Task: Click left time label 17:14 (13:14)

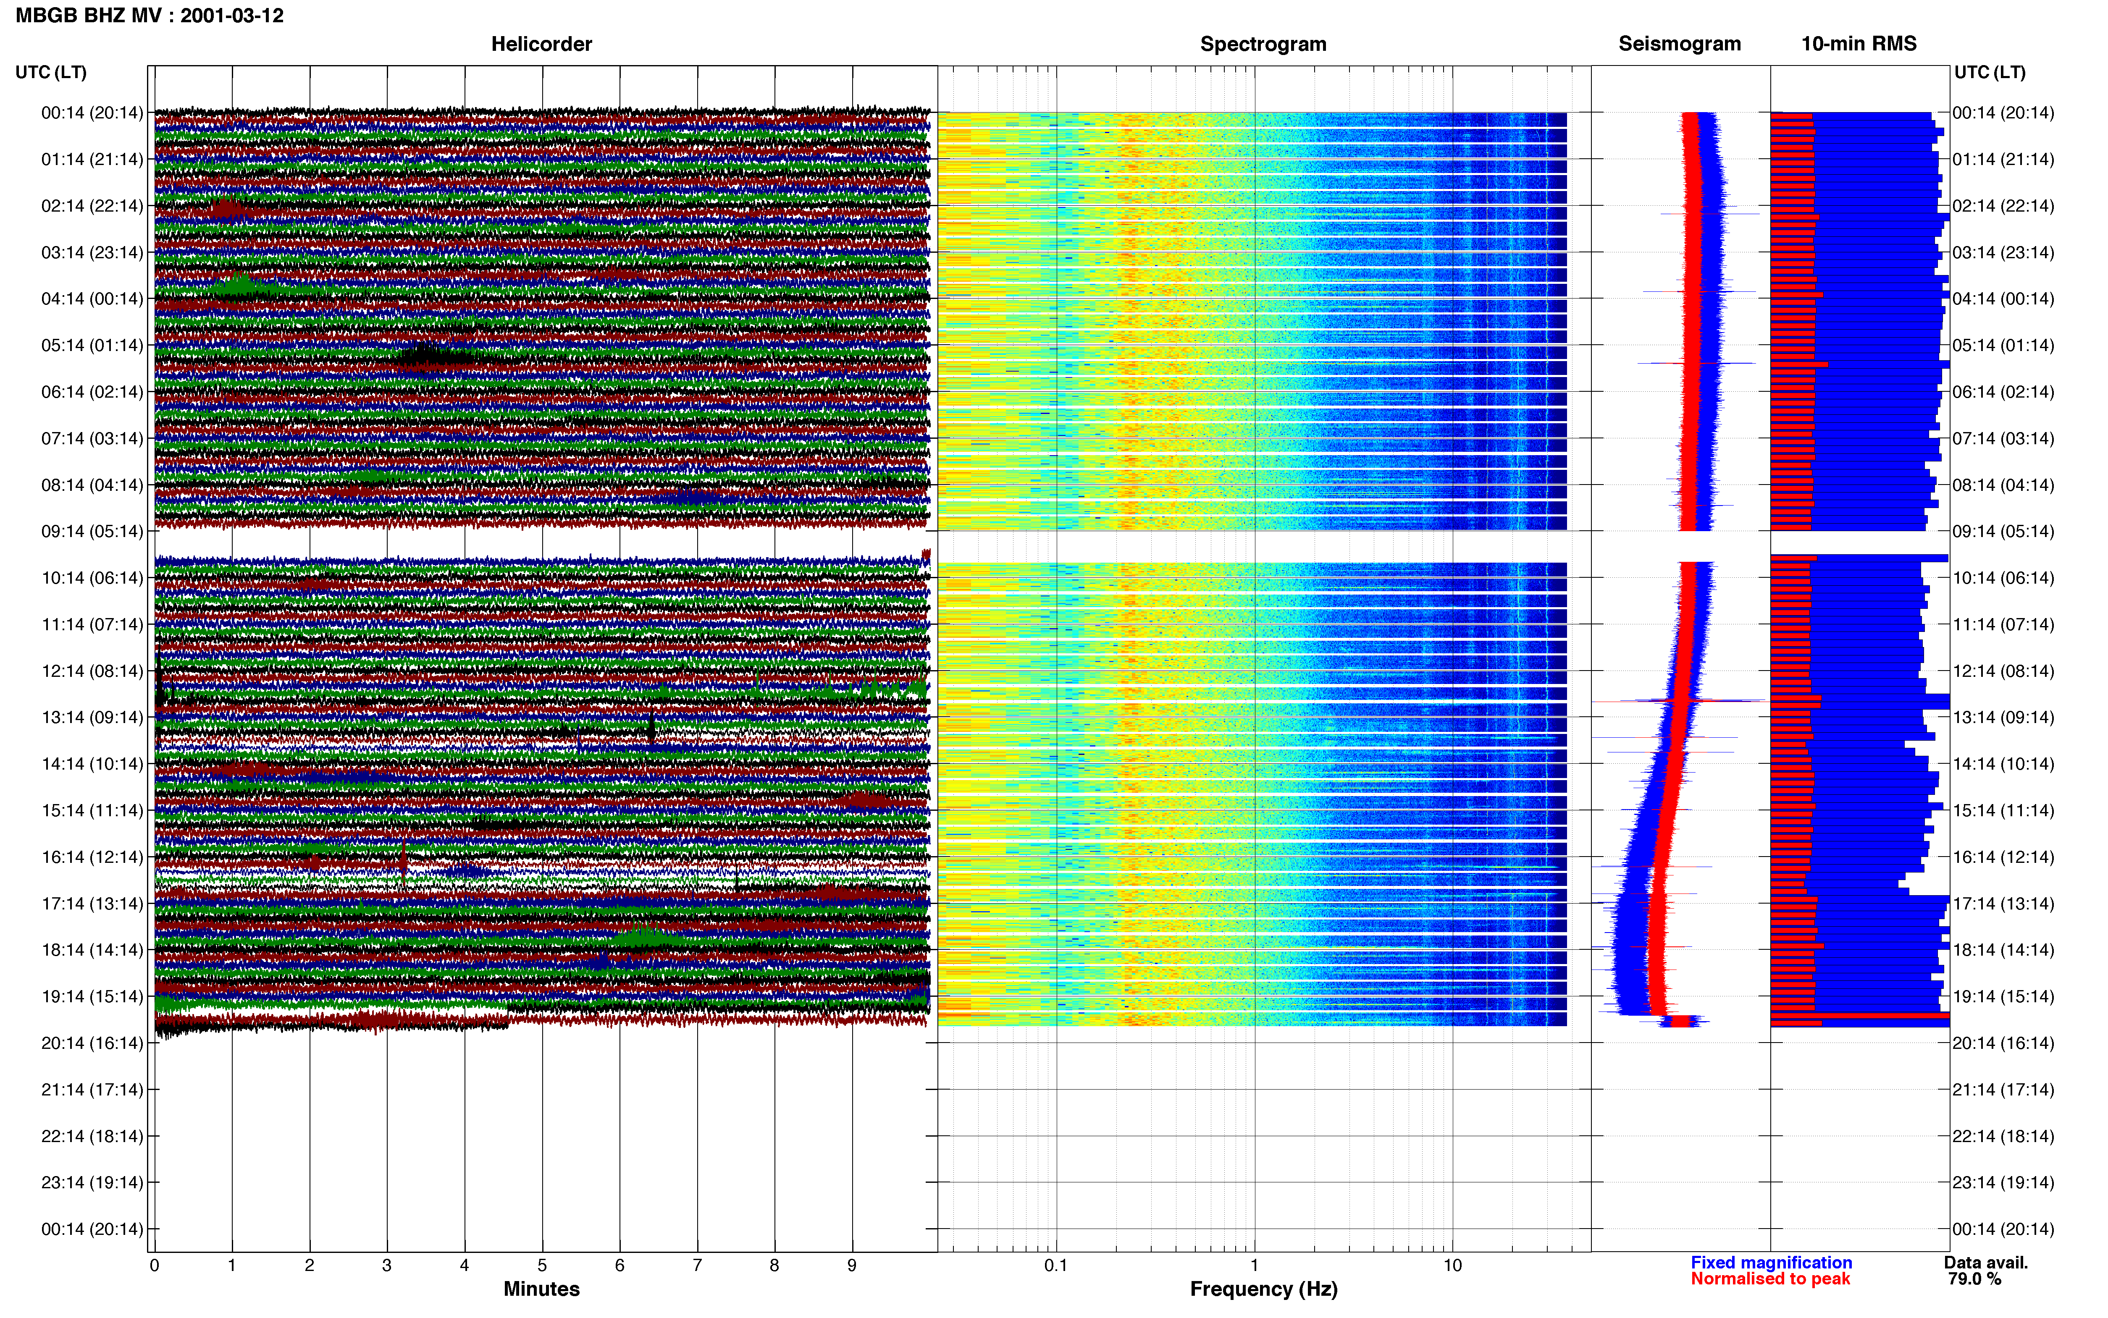Action: tap(92, 903)
